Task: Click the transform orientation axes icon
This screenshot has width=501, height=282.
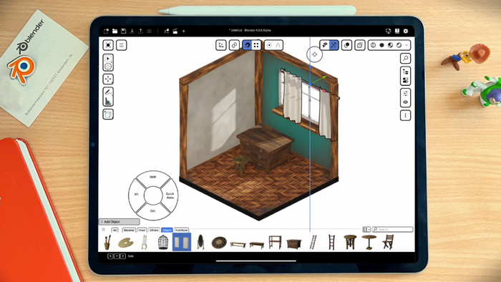Action: pyautogui.click(x=221, y=45)
